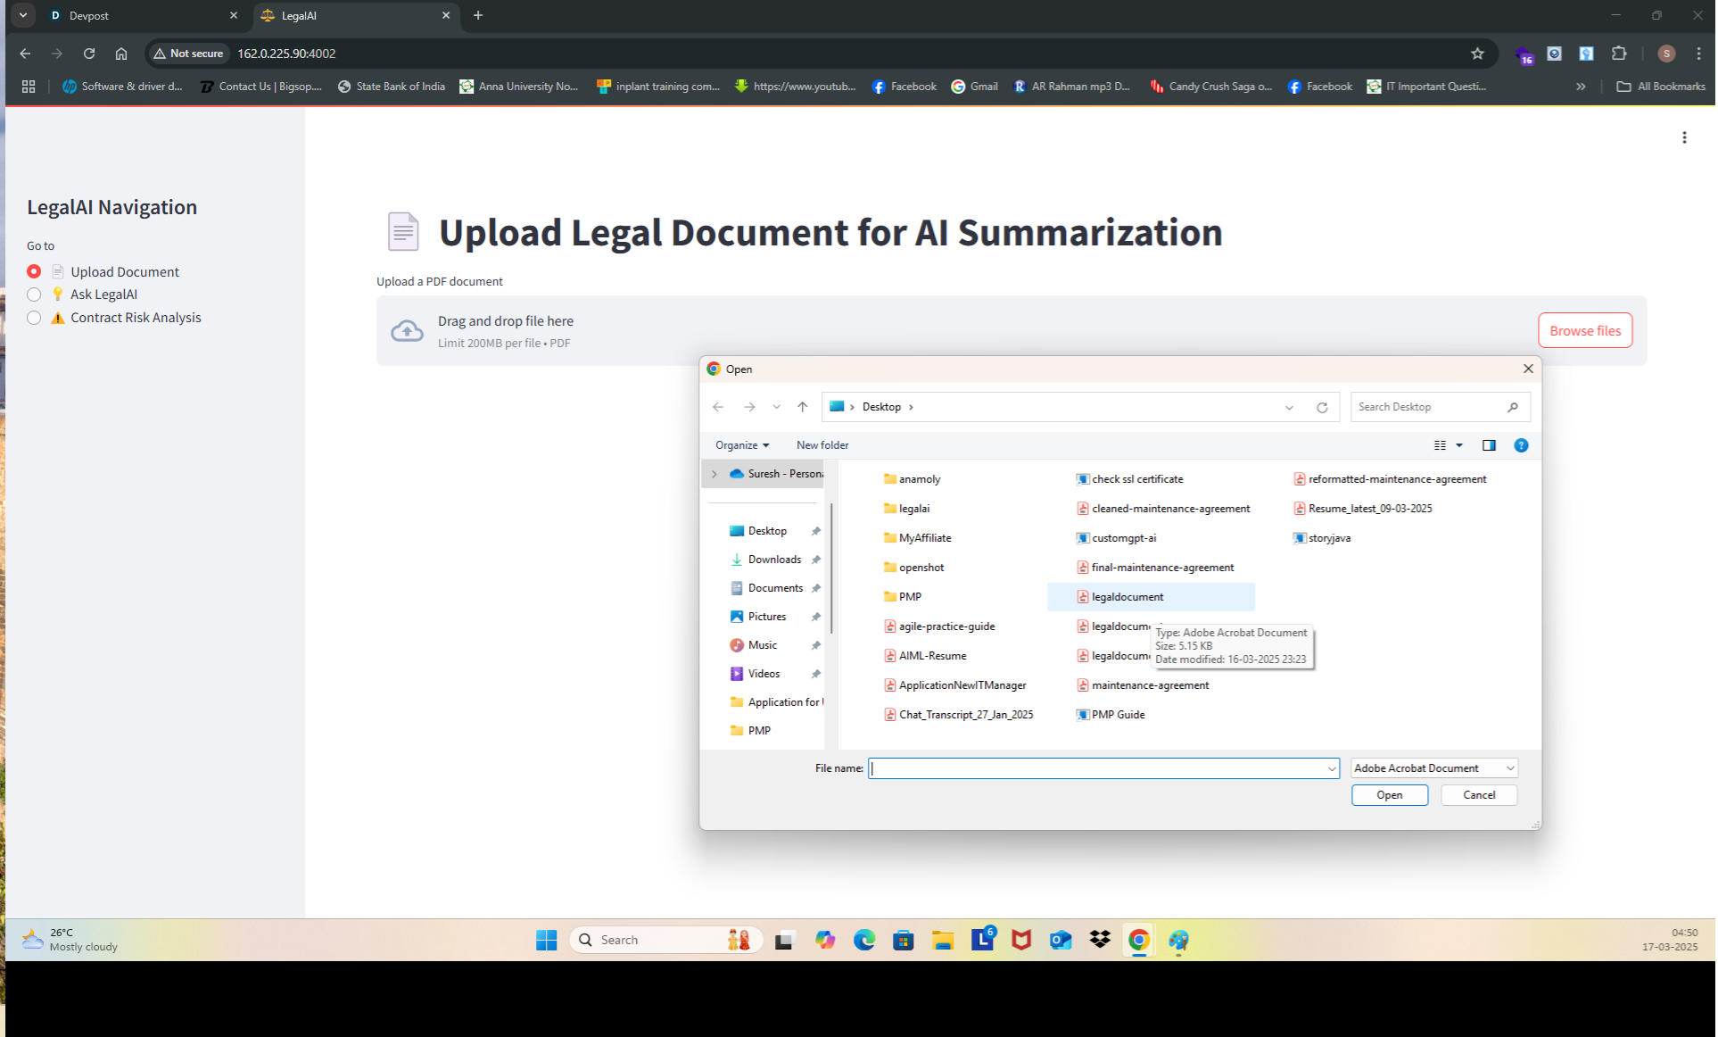
Task: Click the File name input field
Action: click(x=1097, y=768)
